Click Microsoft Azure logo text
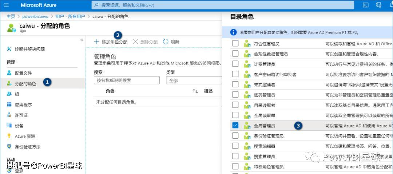Image resolution: width=393 pixels, height=174 pixels. pyautogui.click(x=39, y=5)
